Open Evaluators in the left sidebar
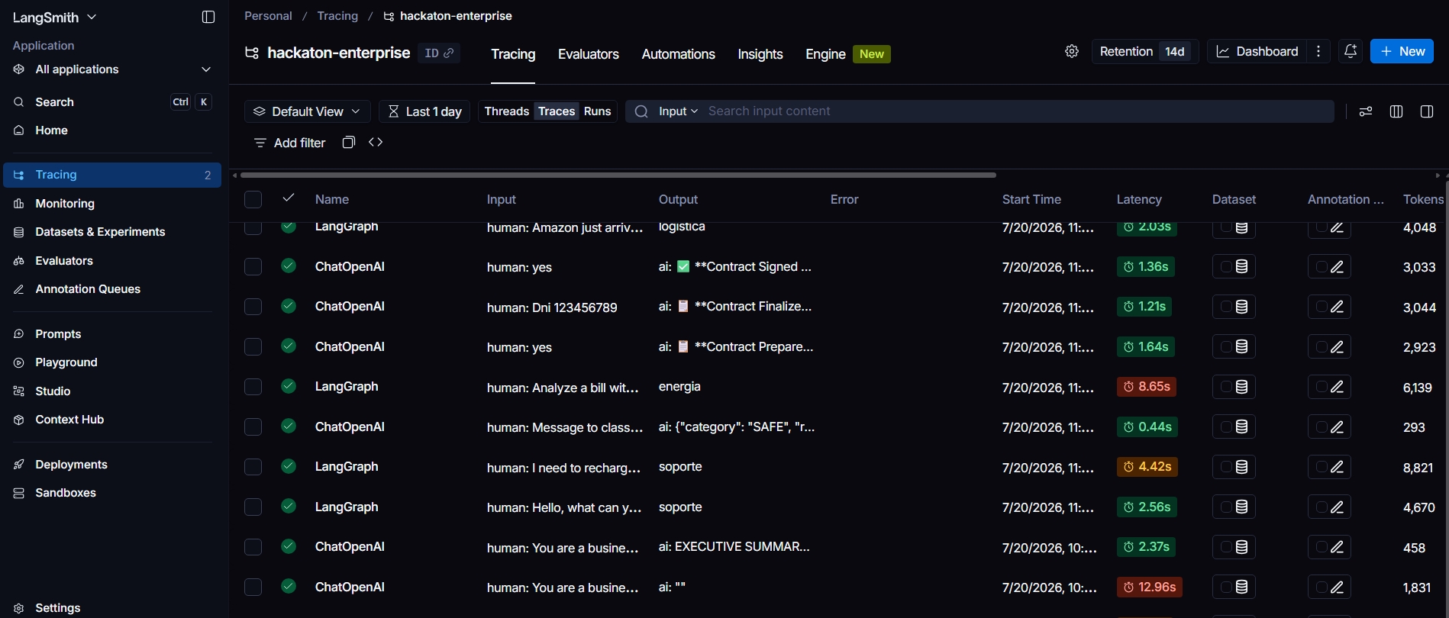This screenshot has height=618, width=1449. tap(64, 261)
